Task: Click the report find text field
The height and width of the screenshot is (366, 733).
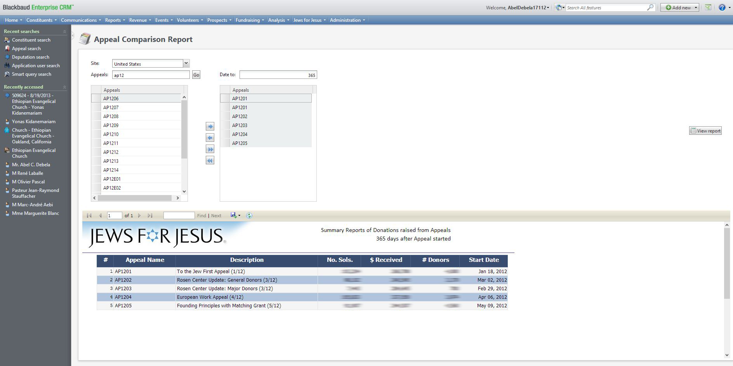Action: click(x=179, y=216)
